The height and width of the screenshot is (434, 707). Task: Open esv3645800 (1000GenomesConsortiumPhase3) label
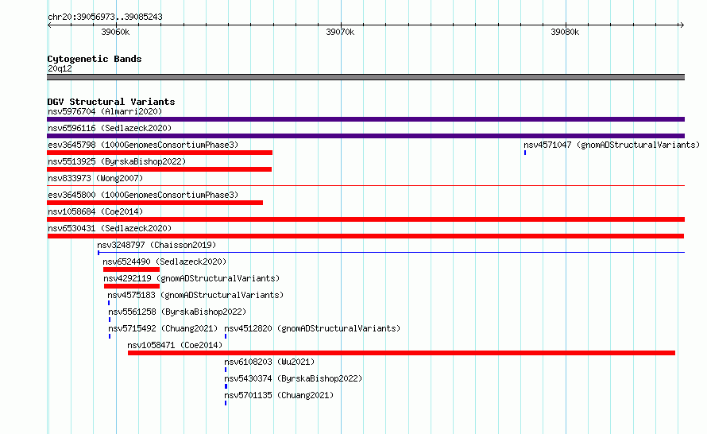tap(143, 195)
